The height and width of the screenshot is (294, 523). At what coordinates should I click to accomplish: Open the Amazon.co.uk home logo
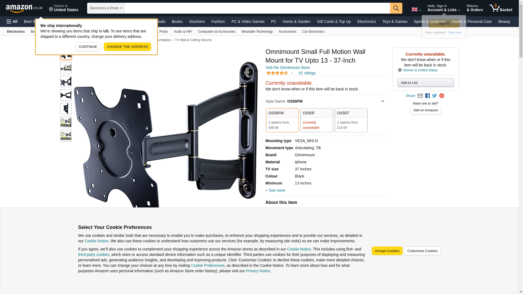click(x=24, y=8)
